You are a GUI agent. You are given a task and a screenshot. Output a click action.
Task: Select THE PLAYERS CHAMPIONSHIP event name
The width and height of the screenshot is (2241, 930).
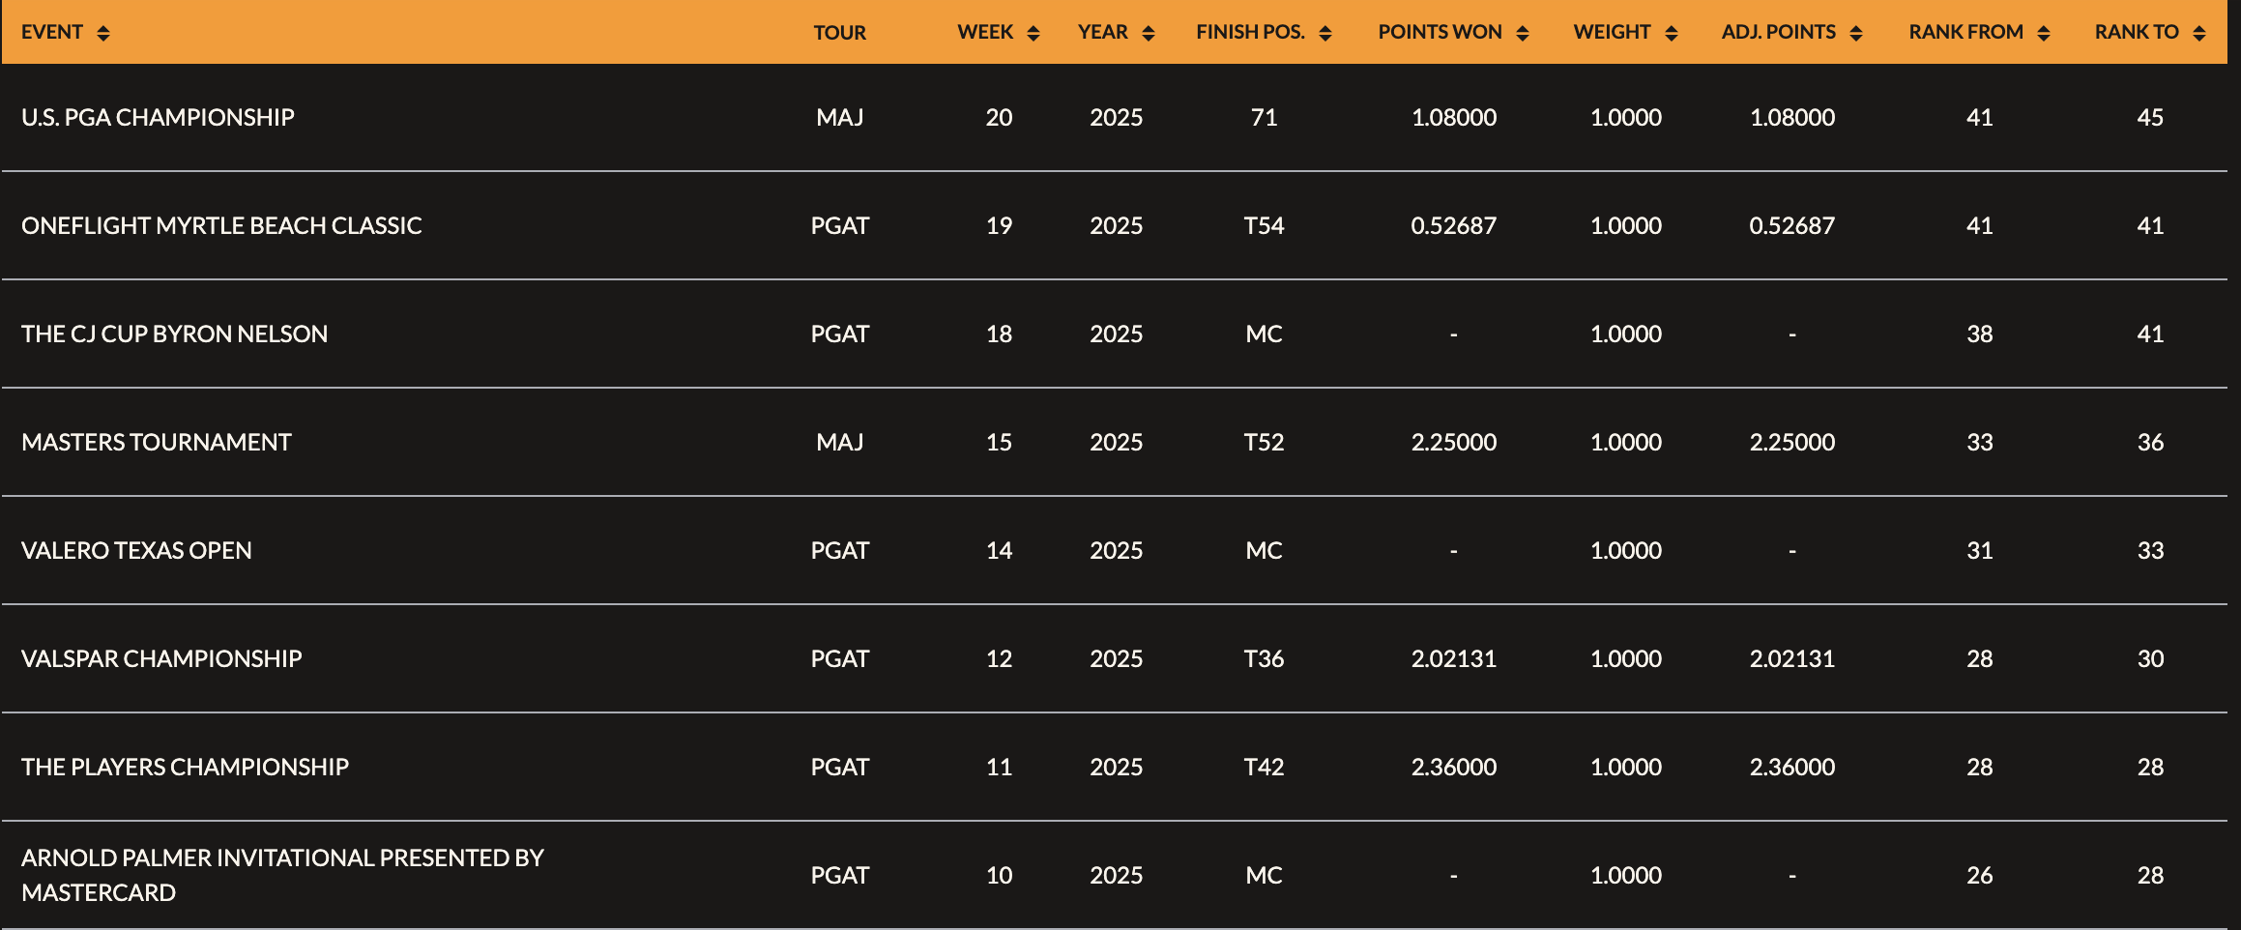click(185, 767)
